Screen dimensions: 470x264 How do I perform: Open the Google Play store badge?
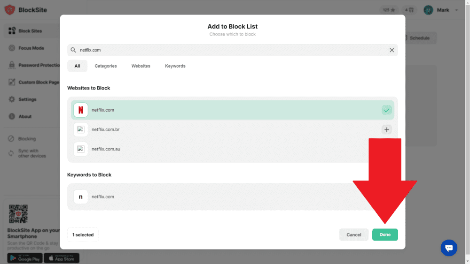[25, 258]
